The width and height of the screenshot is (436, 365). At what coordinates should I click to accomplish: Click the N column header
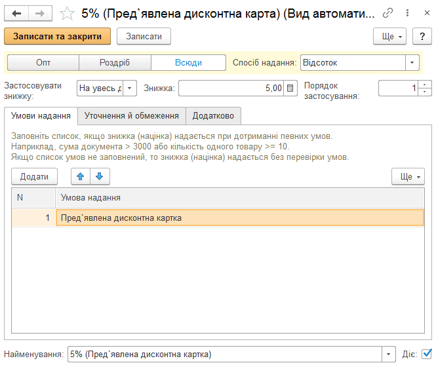pyautogui.click(x=33, y=198)
